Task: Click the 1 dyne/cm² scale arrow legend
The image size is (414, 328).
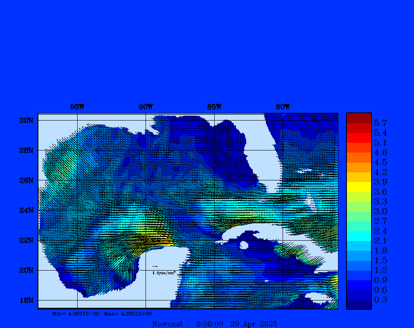Action: (x=163, y=270)
